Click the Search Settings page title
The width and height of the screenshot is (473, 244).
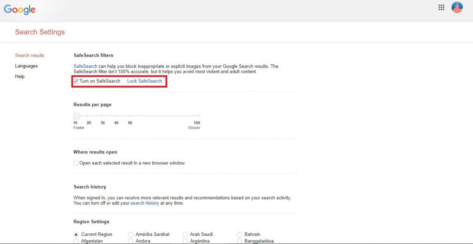[x=40, y=32]
